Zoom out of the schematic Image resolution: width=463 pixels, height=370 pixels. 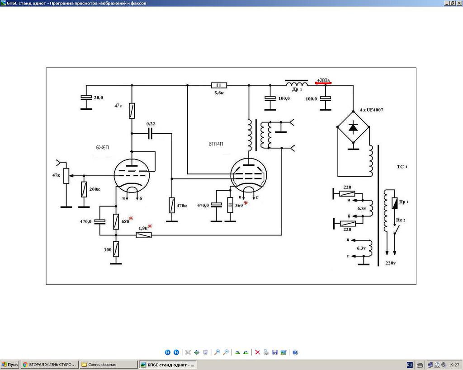(226, 352)
